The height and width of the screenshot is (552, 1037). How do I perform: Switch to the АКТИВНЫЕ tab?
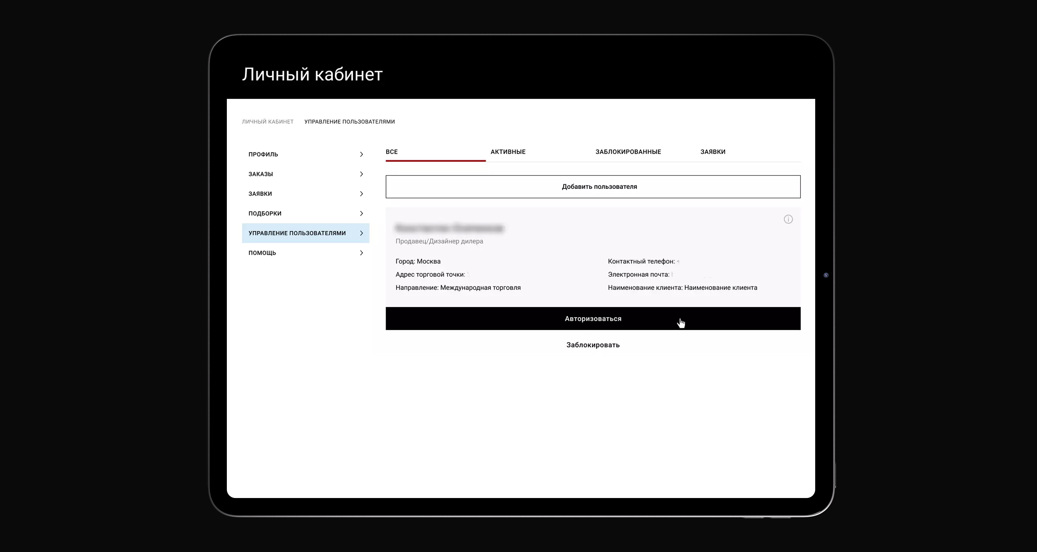coord(508,152)
